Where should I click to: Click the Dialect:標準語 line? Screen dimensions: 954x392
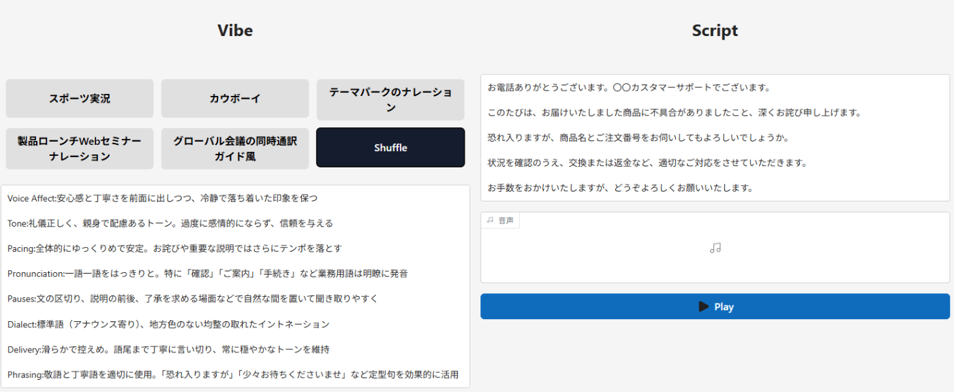tap(168, 324)
